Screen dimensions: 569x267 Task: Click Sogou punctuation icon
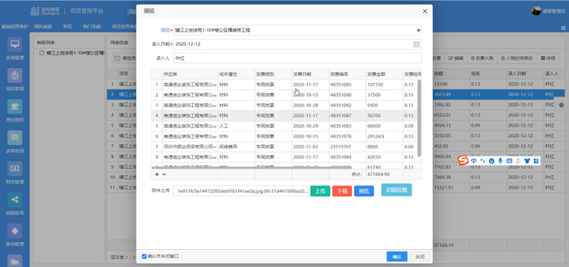coord(483,160)
